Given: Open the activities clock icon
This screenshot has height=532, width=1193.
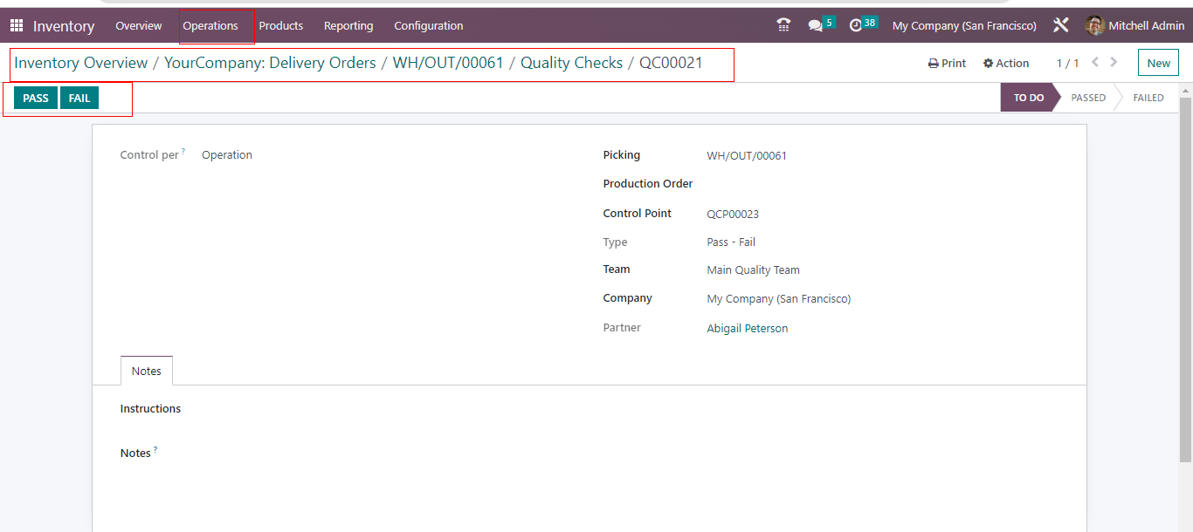Looking at the screenshot, I should 856,25.
